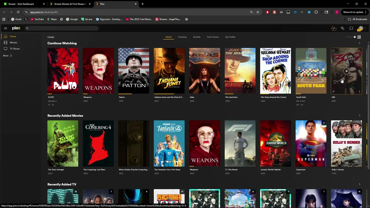This screenshot has width=370, height=208.
Task: Toggle the selection circle on 300 poster
Action: [x=333, y=51]
